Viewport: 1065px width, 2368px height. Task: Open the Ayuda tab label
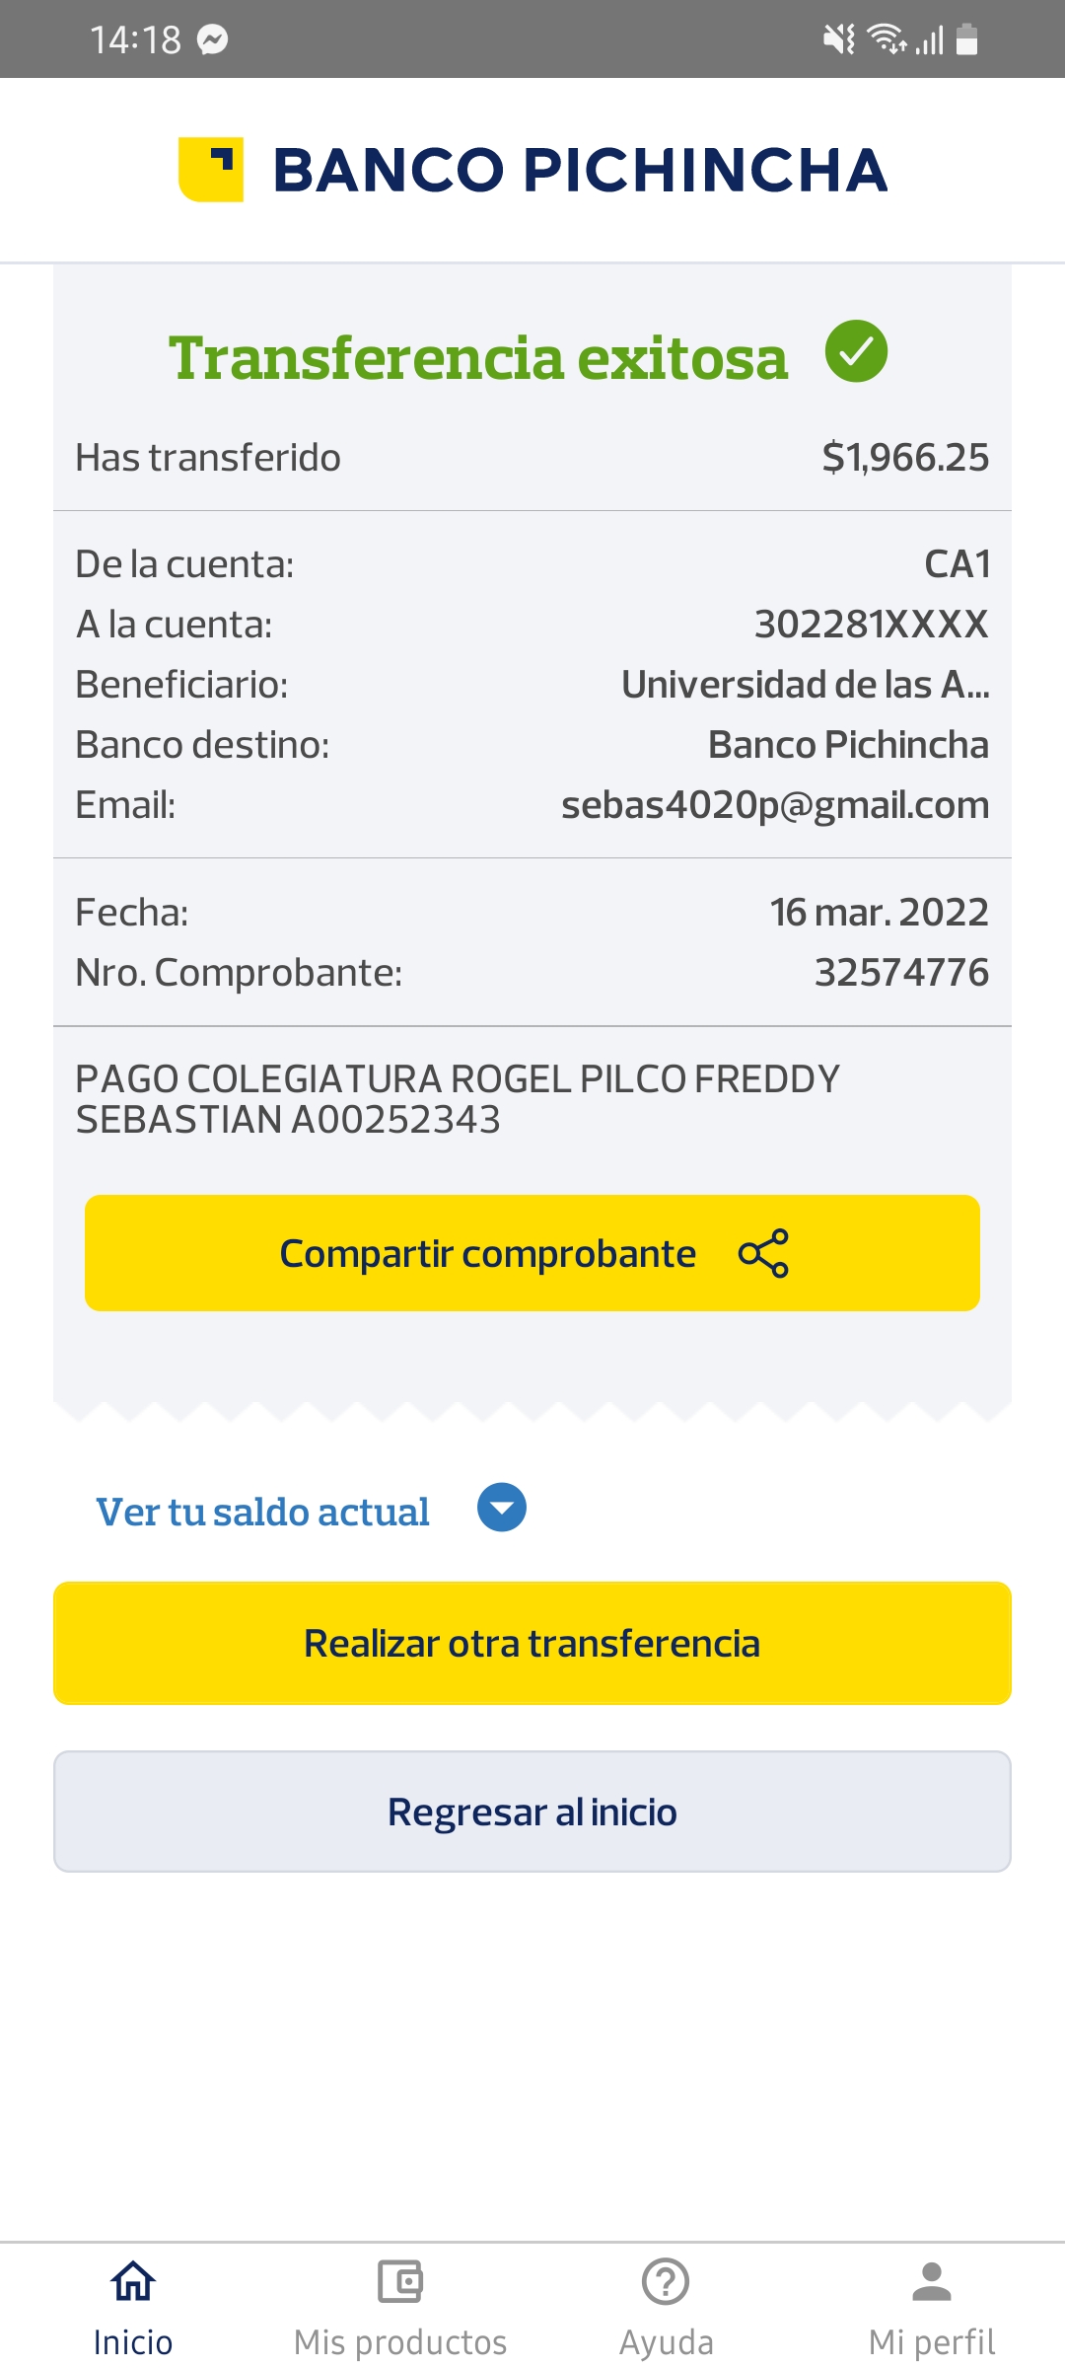coord(666,2342)
